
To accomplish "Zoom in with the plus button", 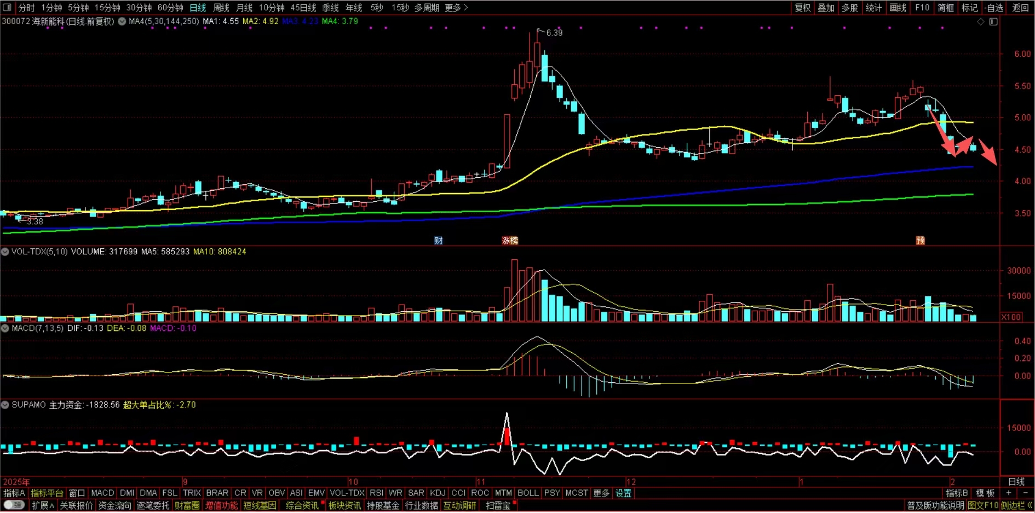I will coord(1009,493).
